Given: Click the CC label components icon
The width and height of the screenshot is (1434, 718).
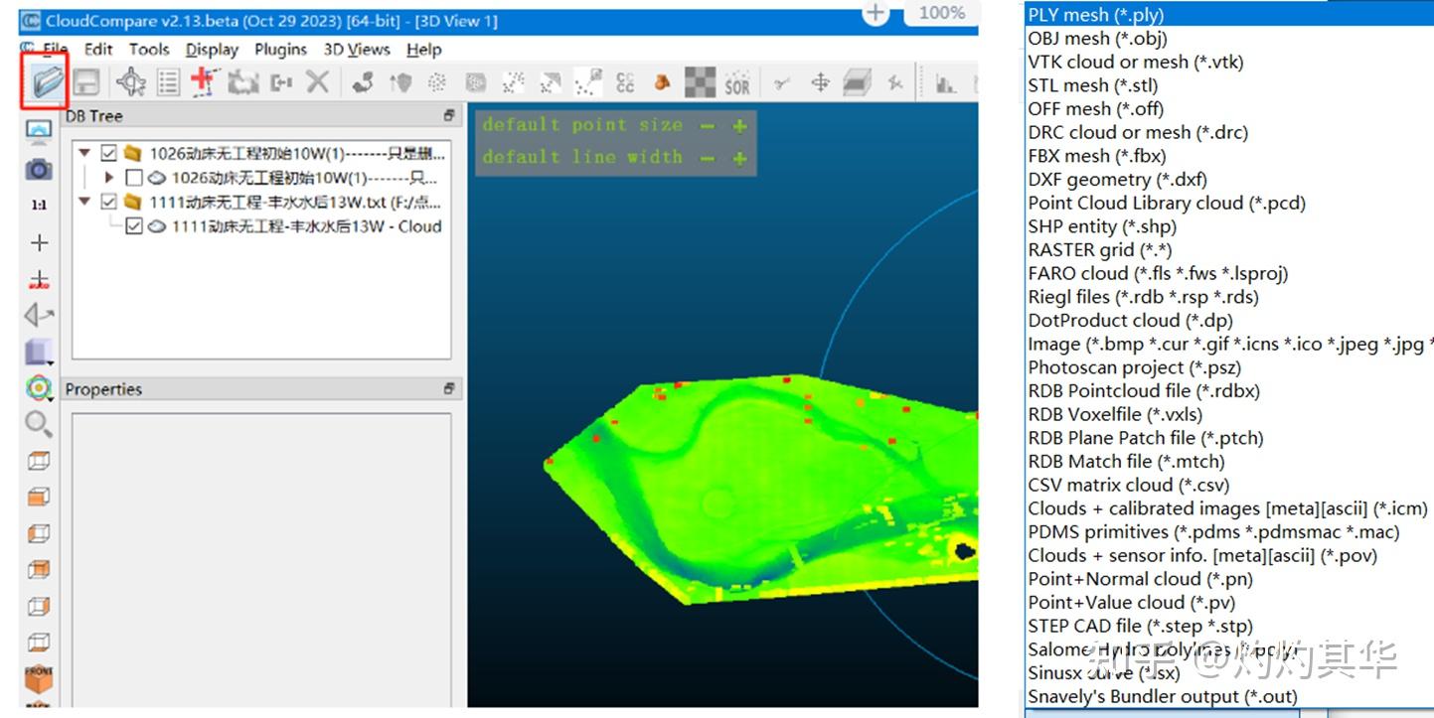Looking at the screenshot, I should (625, 82).
